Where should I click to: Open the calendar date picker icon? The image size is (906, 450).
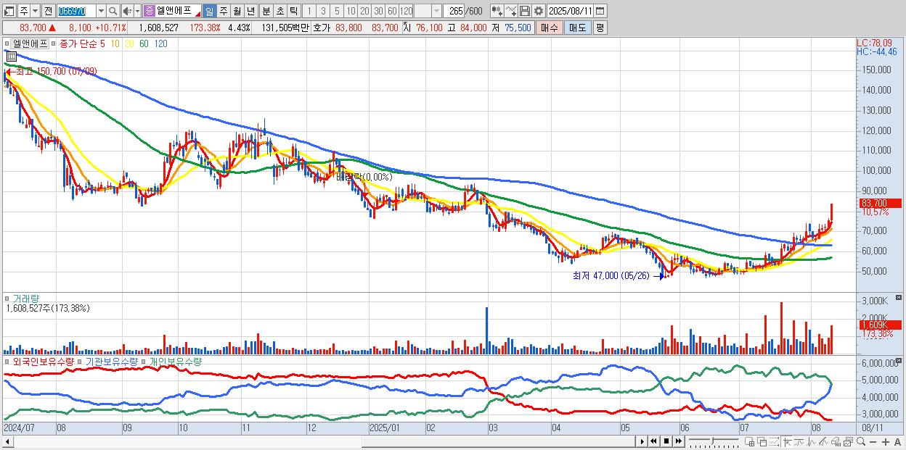[x=600, y=11]
